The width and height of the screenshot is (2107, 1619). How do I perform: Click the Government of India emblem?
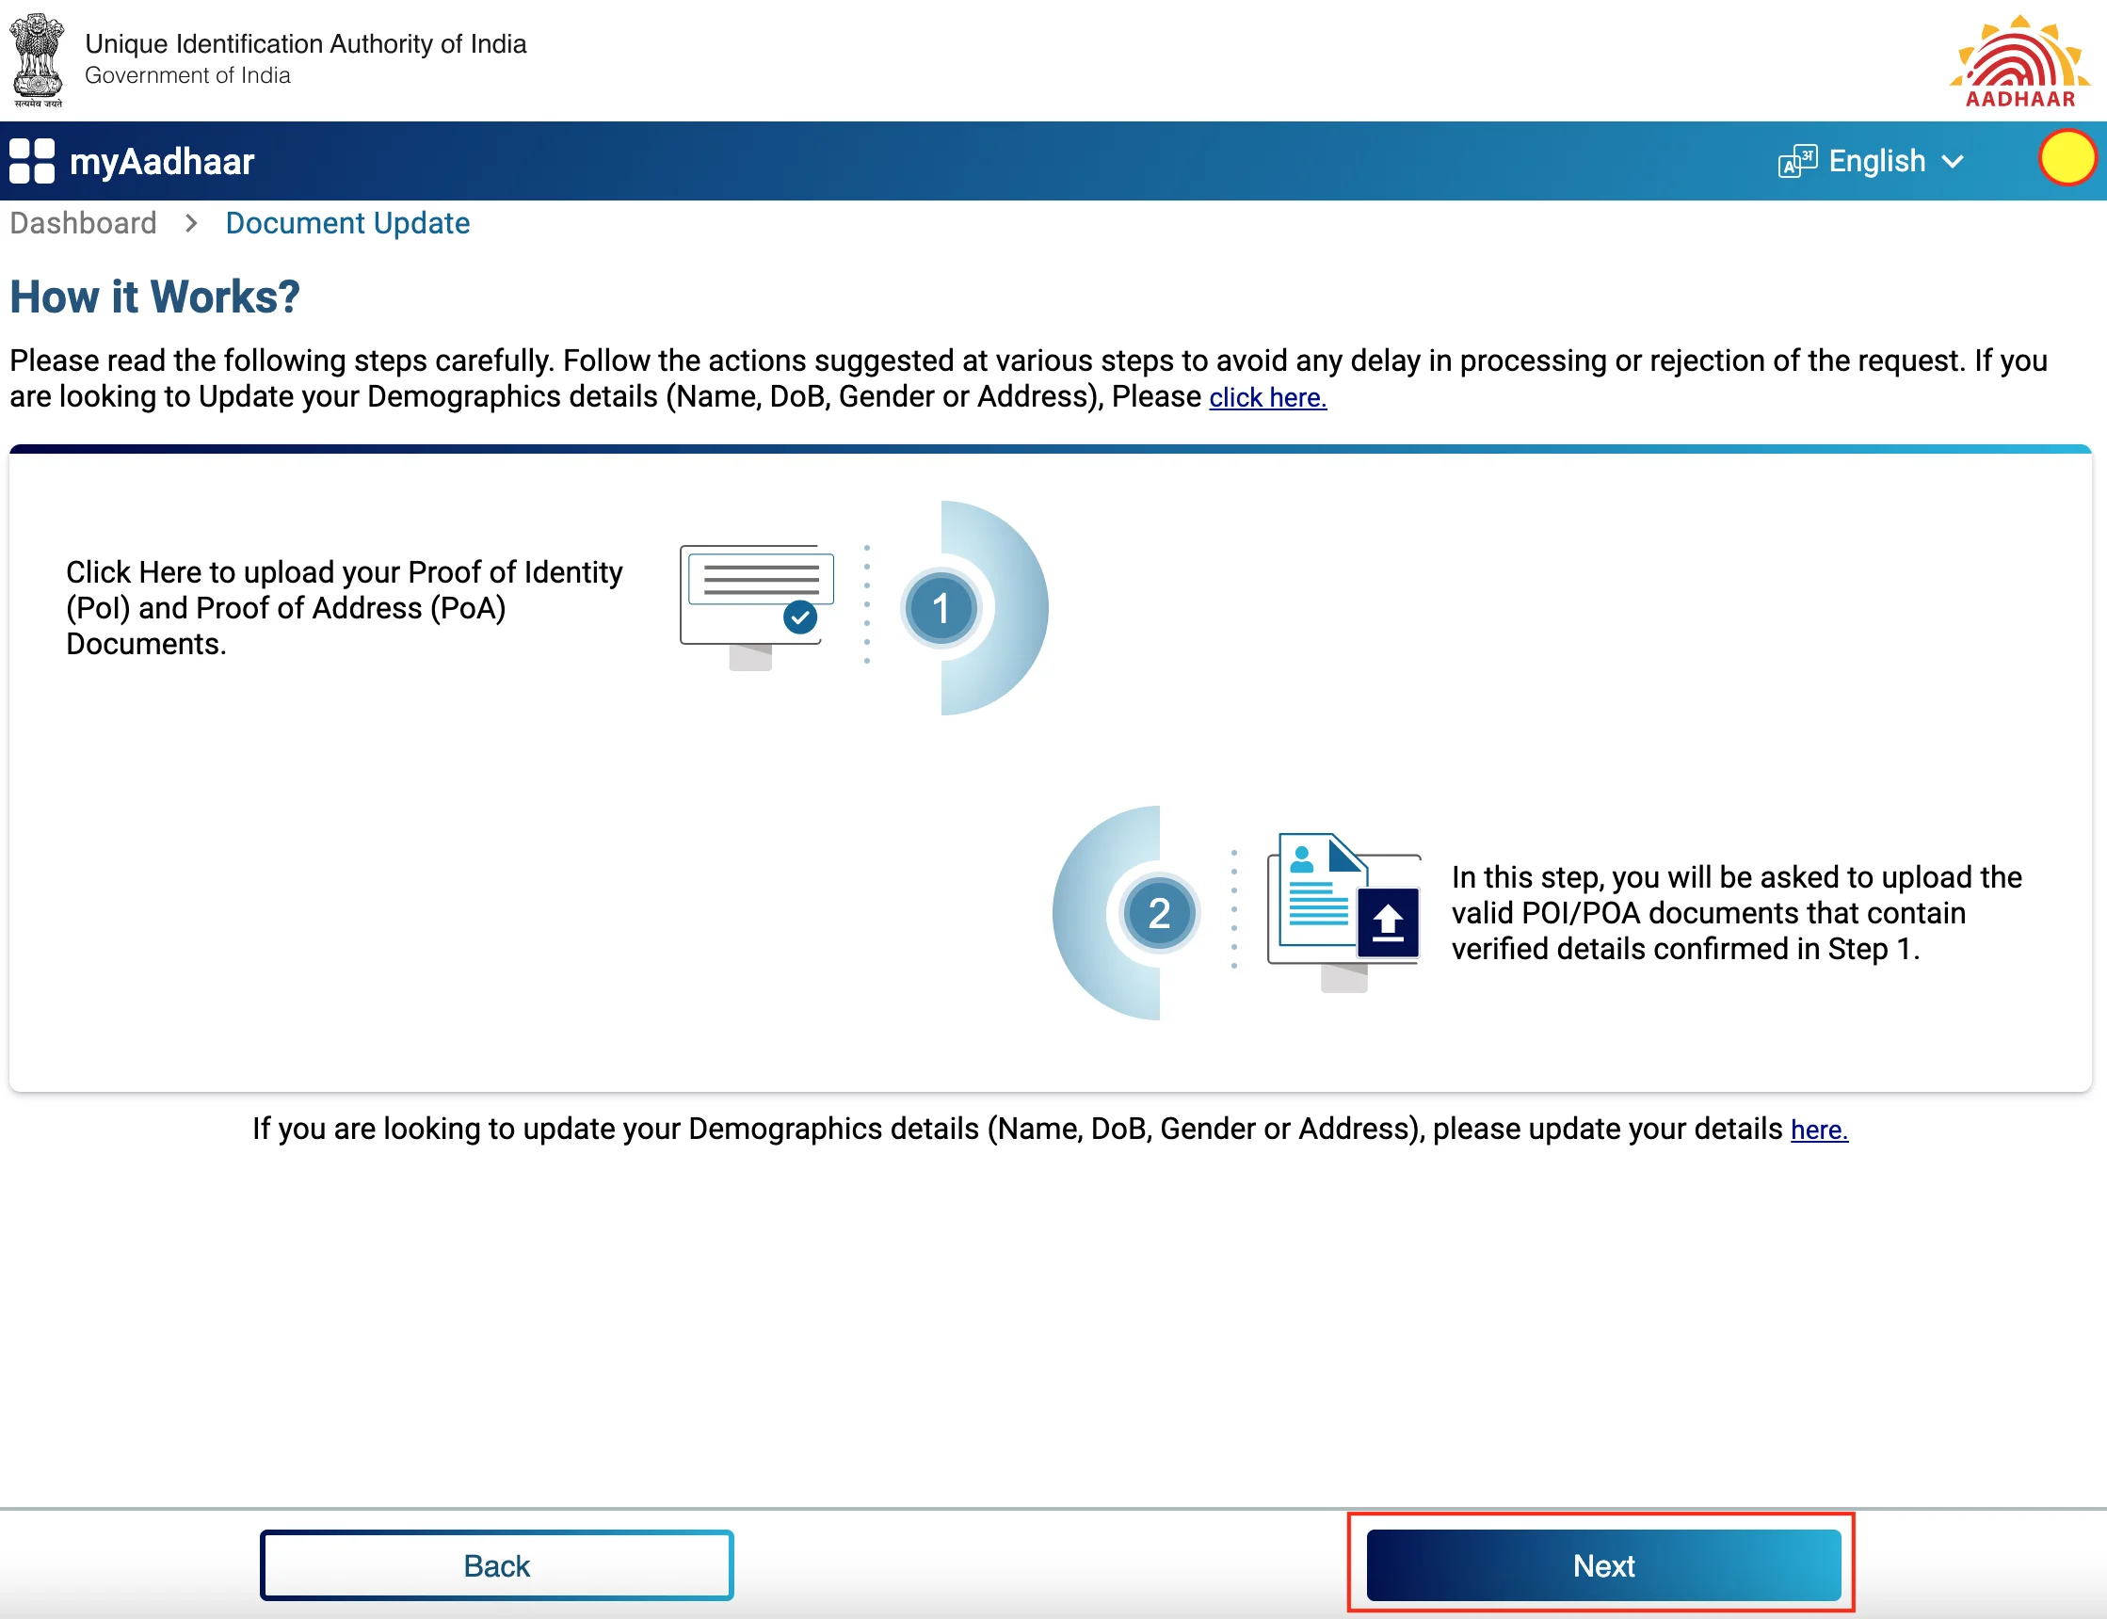click(38, 58)
